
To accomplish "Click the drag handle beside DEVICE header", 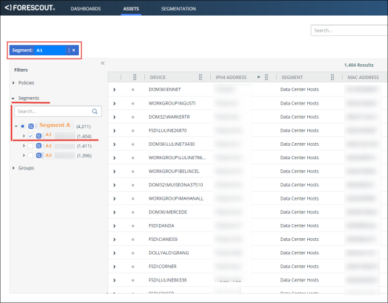I will [x=135, y=77].
